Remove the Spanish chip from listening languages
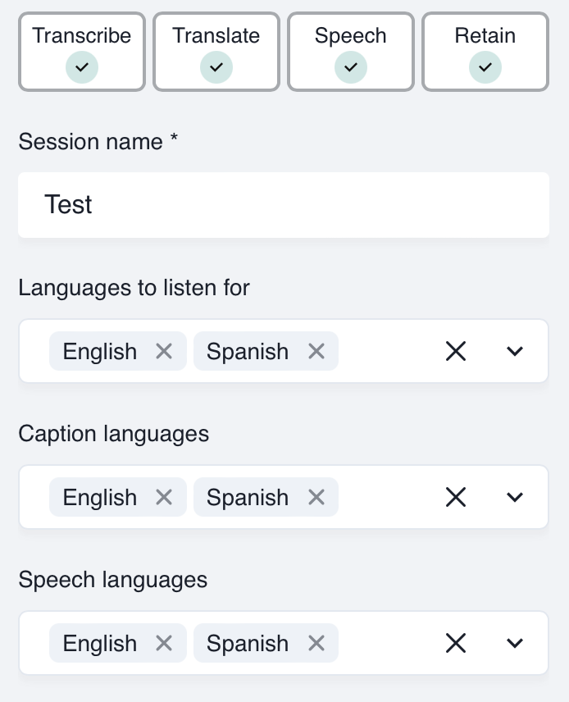The height and width of the screenshot is (702, 569). pyautogui.click(x=316, y=351)
